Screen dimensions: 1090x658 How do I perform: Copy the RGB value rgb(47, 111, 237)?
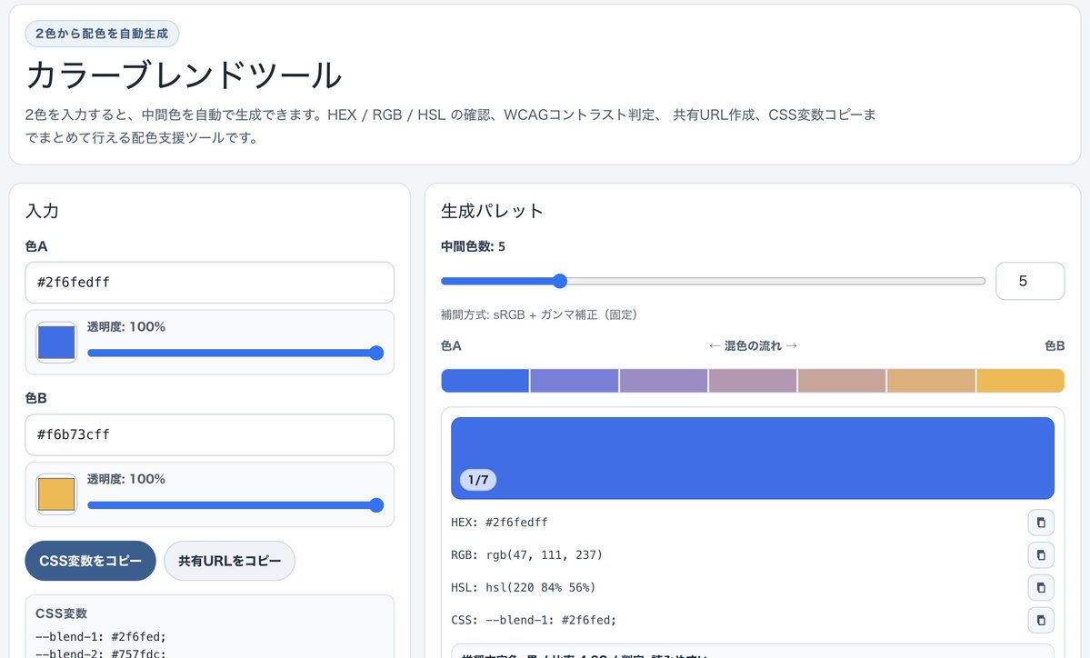1041,555
